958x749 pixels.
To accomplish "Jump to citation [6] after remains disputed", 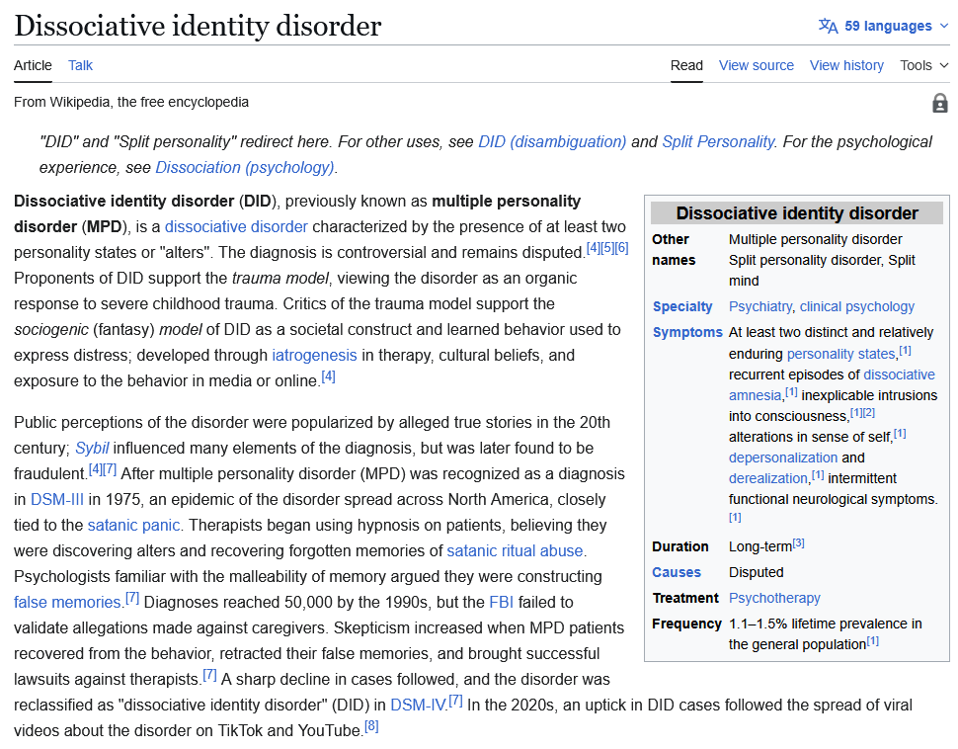I will point(622,248).
